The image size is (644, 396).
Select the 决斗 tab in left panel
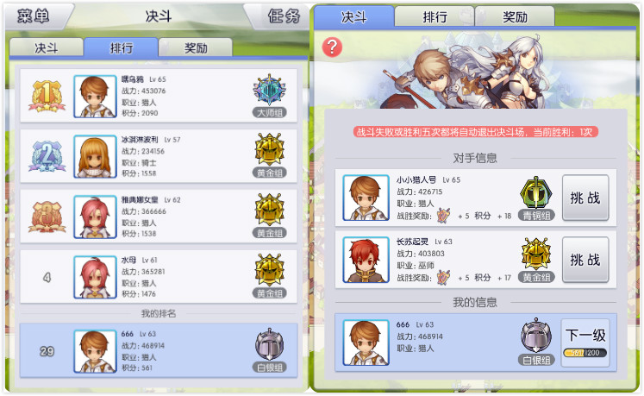[46, 48]
